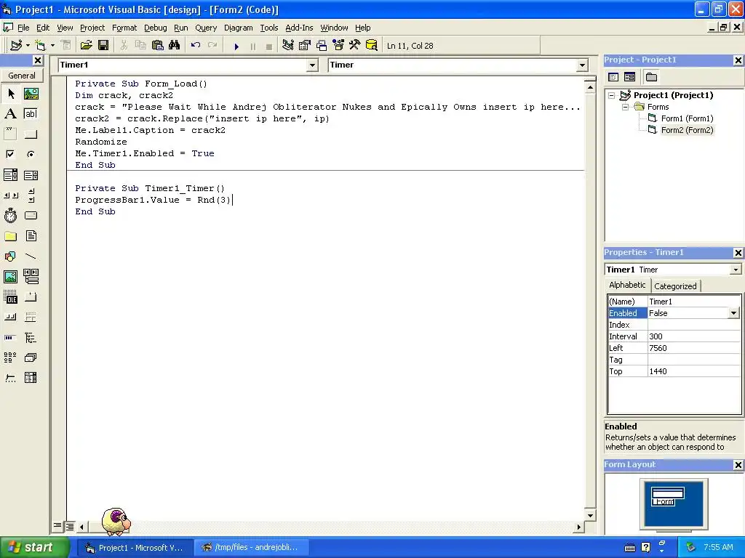
Task: Select the CommandButton control tool
Action: tap(31, 134)
